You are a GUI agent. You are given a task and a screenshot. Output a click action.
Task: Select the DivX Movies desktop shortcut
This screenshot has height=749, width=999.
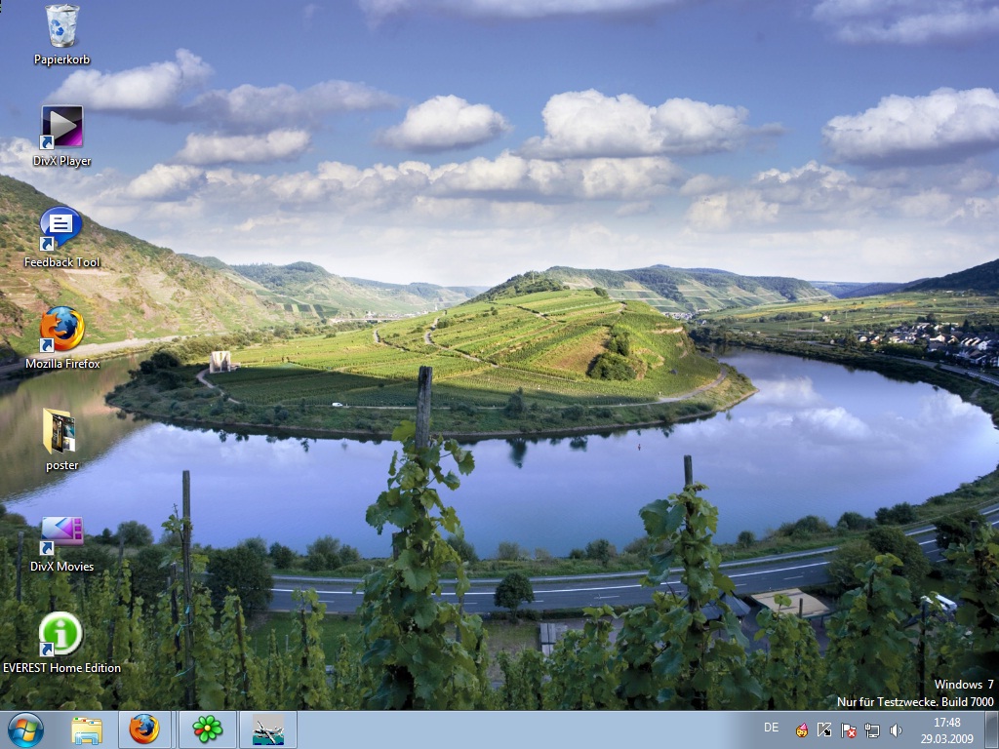(x=61, y=532)
